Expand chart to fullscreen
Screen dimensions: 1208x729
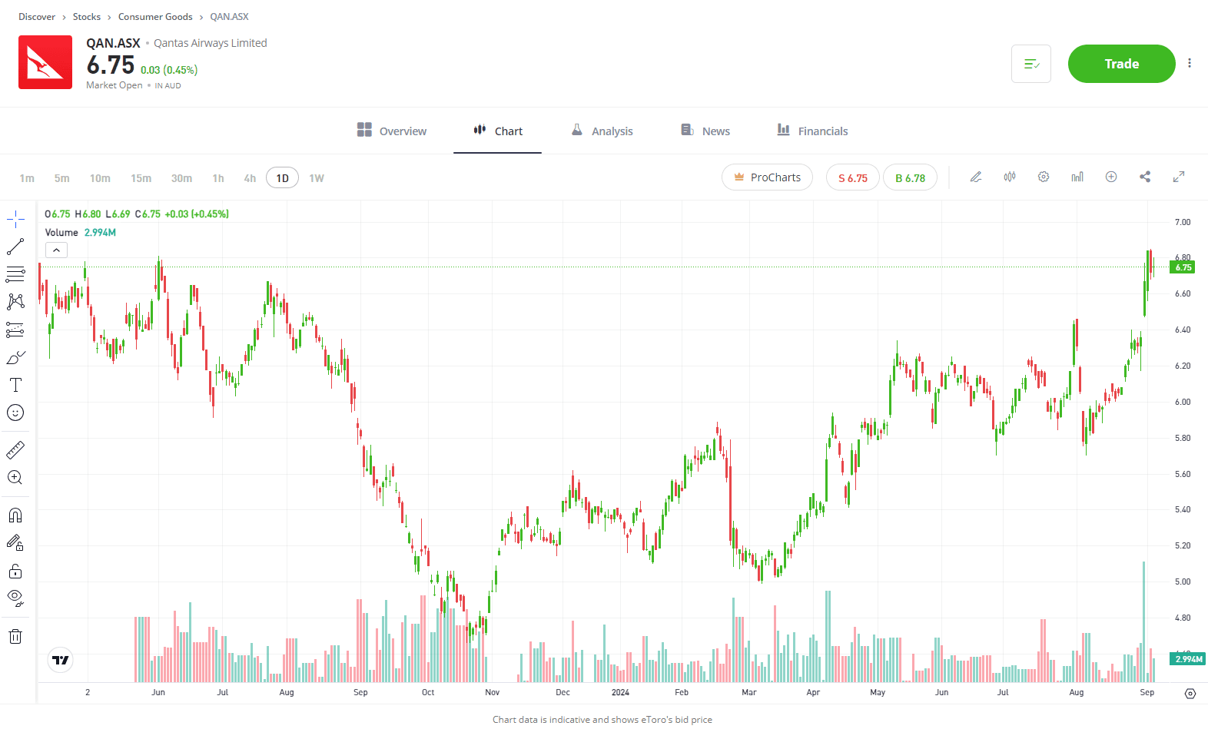(1179, 177)
